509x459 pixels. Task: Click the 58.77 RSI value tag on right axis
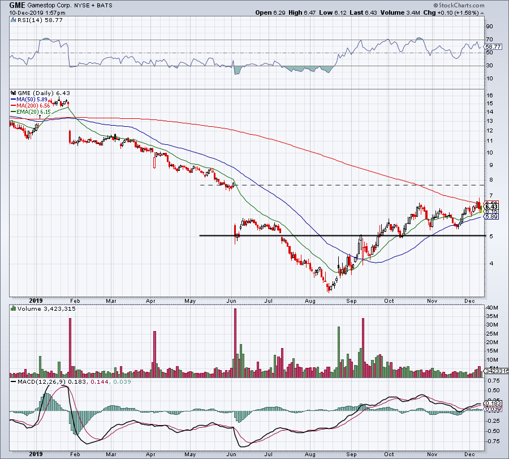coord(493,47)
